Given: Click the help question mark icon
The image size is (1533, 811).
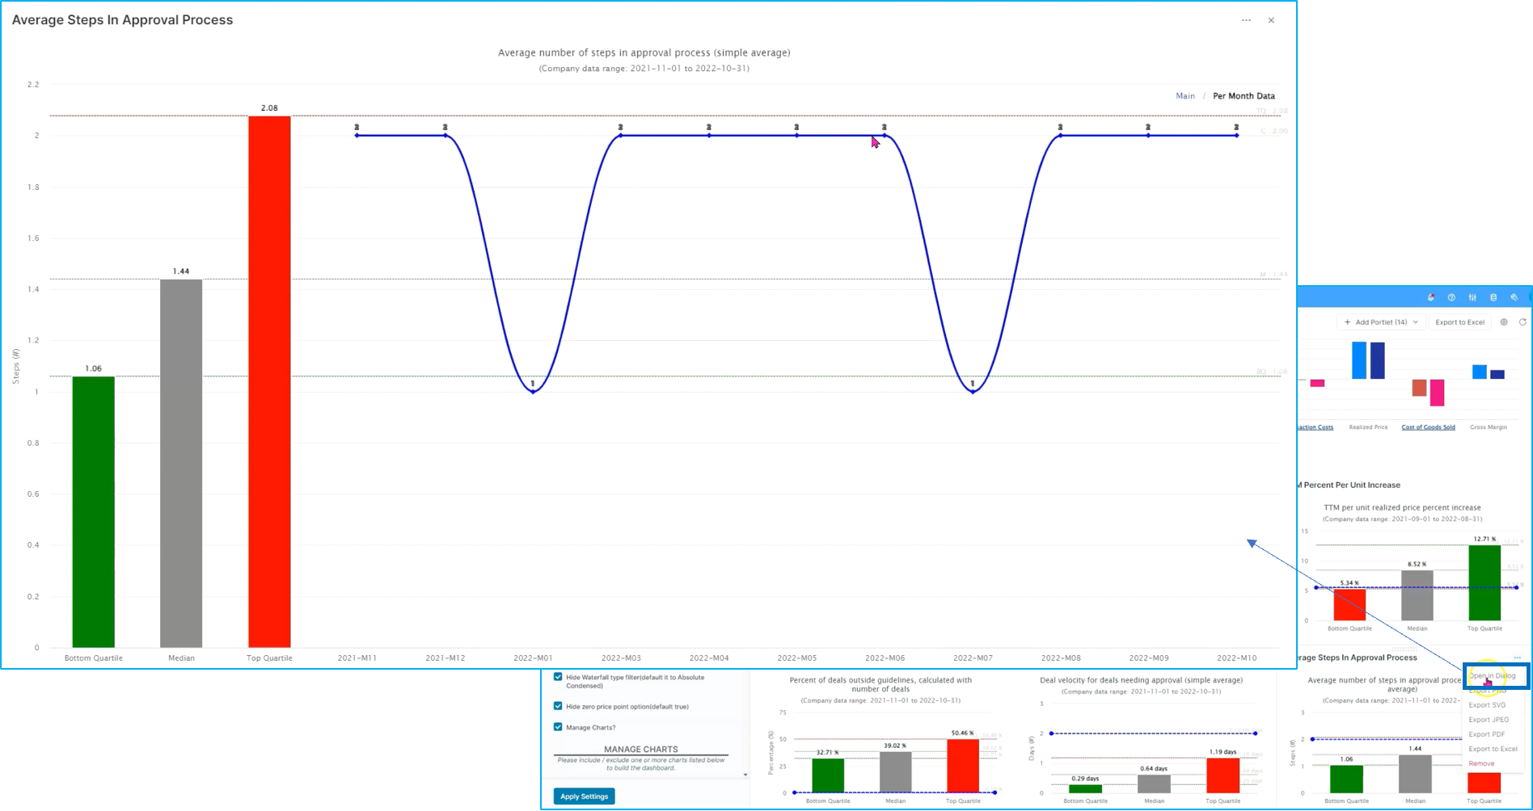Looking at the screenshot, I should click(x=1451, y=297).
